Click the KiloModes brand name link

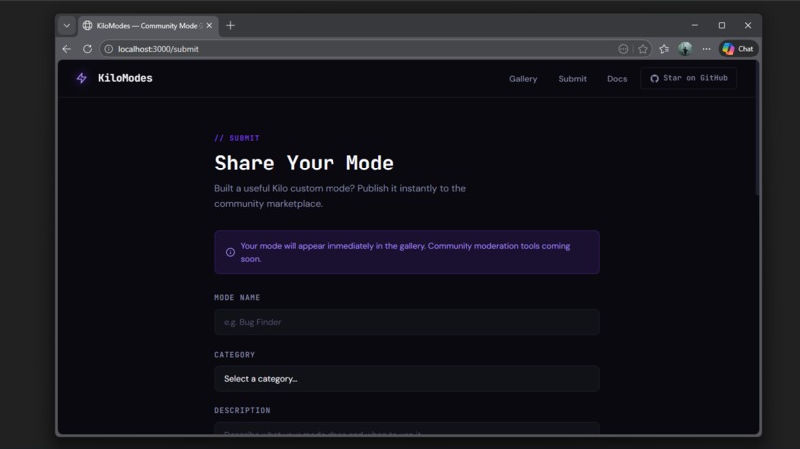[x=125, y=78]
